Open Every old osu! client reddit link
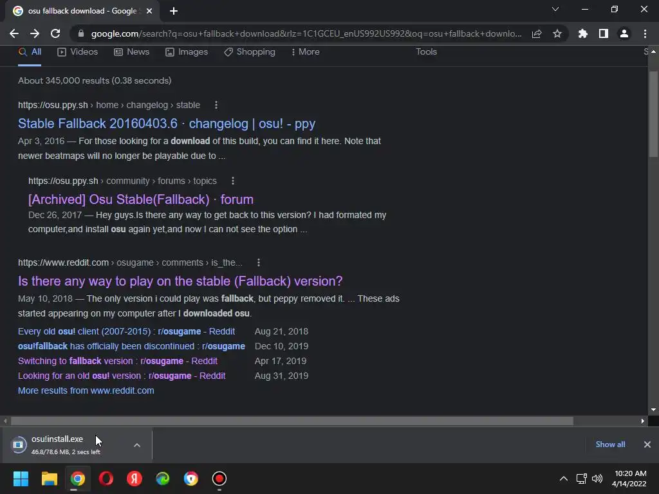659x494 pixels. pyautogui.click(x=127, y=331)
